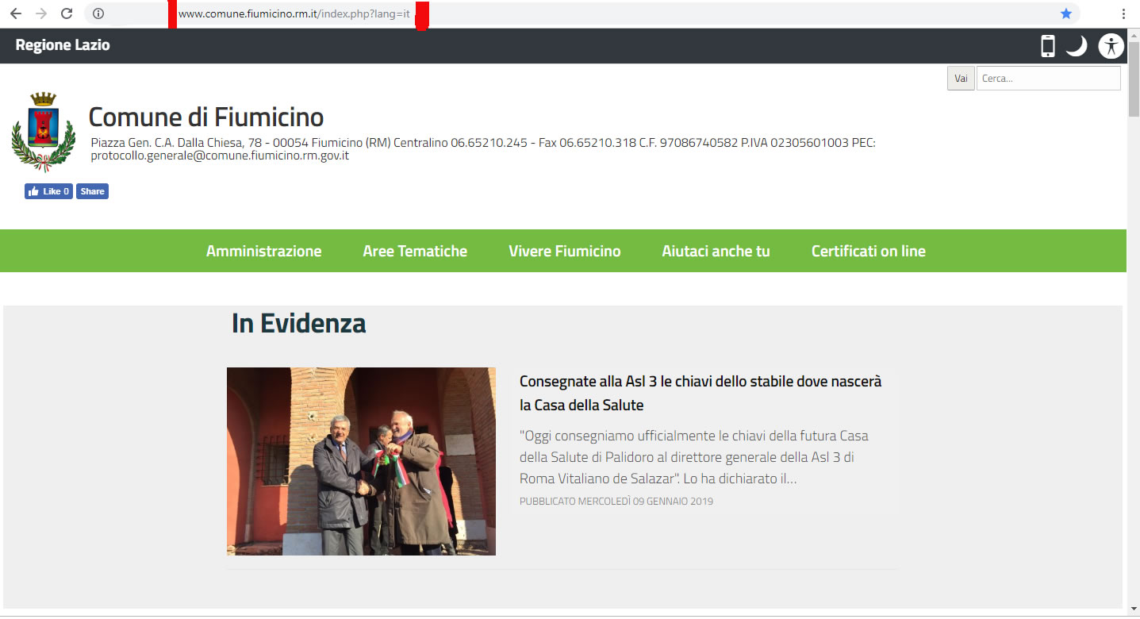Go back with the browser back arrow

click(x=16, y=13)
